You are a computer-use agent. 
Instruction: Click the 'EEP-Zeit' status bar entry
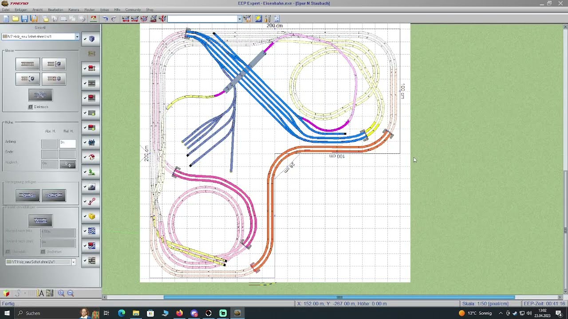(544, 303)
